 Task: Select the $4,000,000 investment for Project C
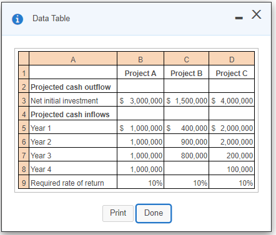(232, 100)
